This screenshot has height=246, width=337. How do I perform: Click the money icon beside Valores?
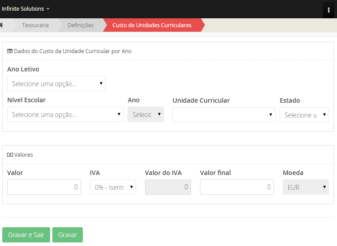tap(10, 155)
